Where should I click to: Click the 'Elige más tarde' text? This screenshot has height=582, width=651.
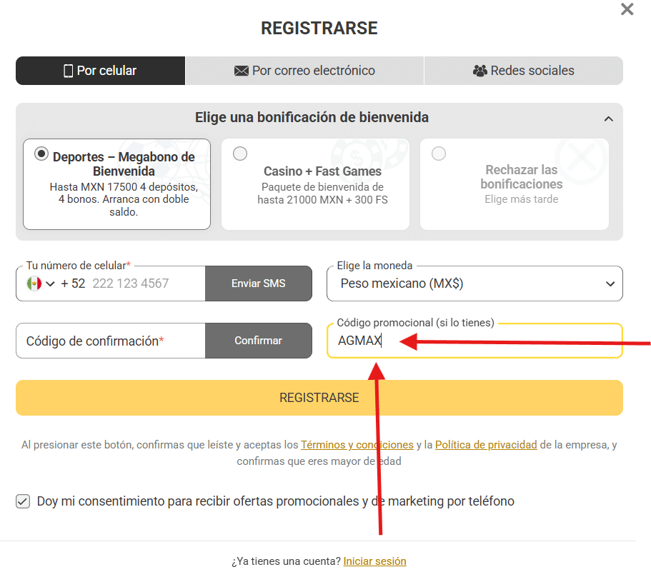pyautogui.click(x=522, y=199)
